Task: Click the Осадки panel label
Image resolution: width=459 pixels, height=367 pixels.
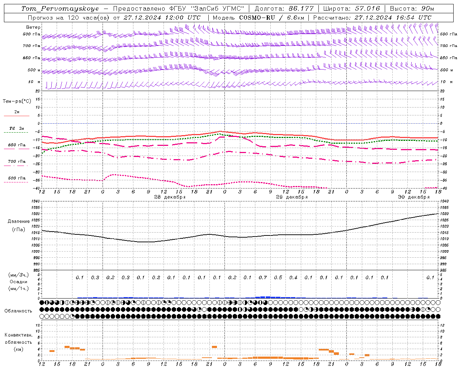Action: pyautogui.click(x=18, y=282)
